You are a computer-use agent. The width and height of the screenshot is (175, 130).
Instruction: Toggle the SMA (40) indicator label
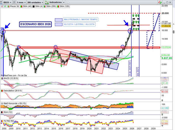pos(25,6)
